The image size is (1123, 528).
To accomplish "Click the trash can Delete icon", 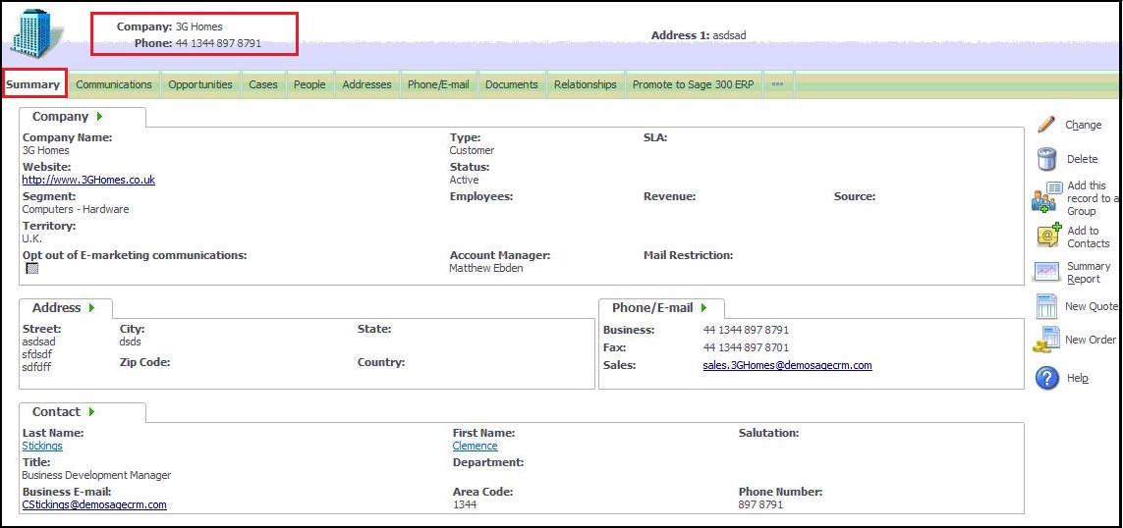I will click(1046, 159).
